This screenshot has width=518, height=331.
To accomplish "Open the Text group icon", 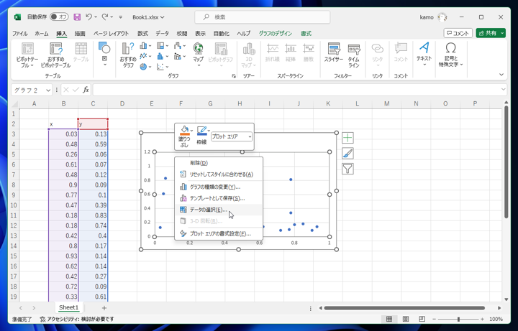I will (424, 48).
